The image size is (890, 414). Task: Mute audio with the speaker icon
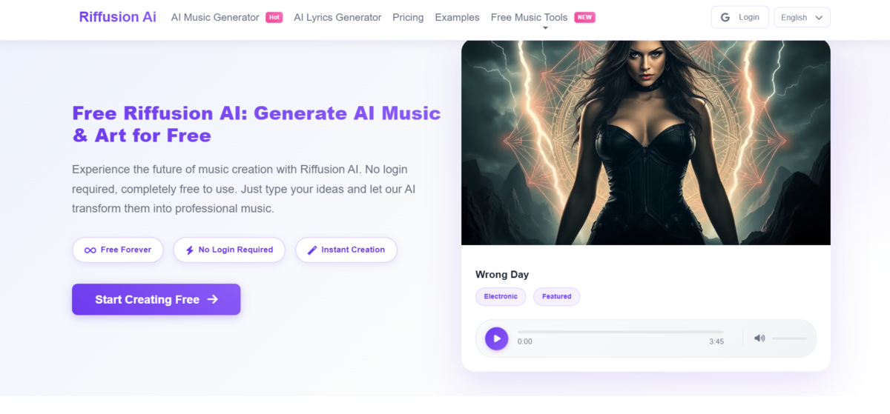tap(759, 338)
